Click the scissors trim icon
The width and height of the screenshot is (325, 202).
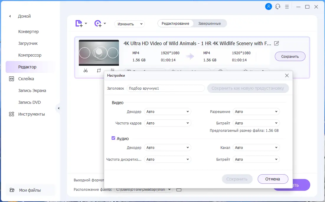[x=86, y=70]
